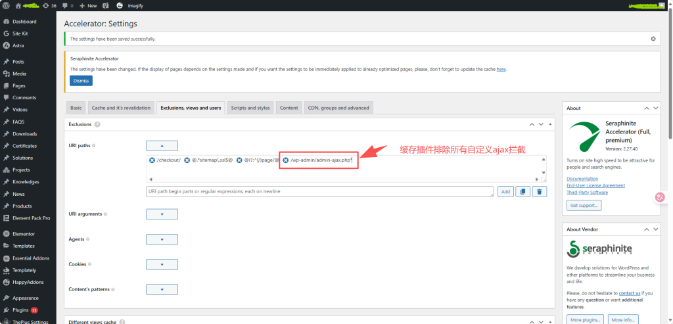Dismiss the settings saved success notice
673x324 pixels.
[653, 39]
